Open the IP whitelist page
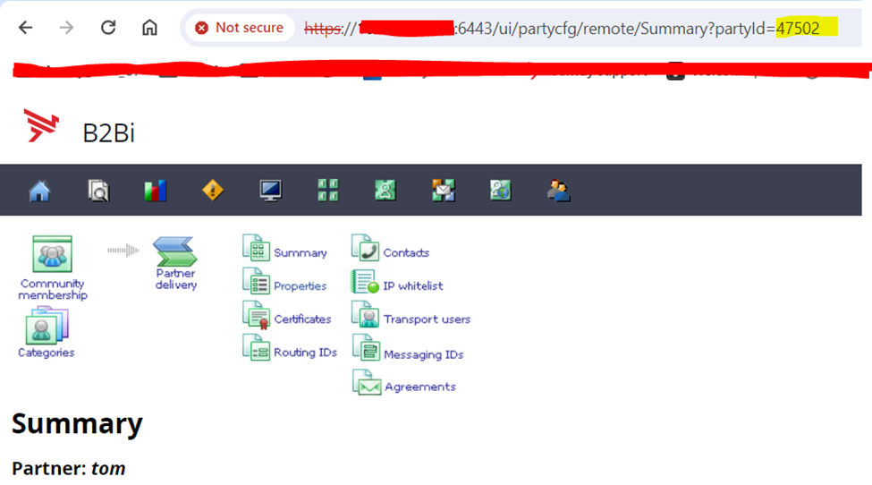This screenshot has width=872, height=485. click(412, 286)
